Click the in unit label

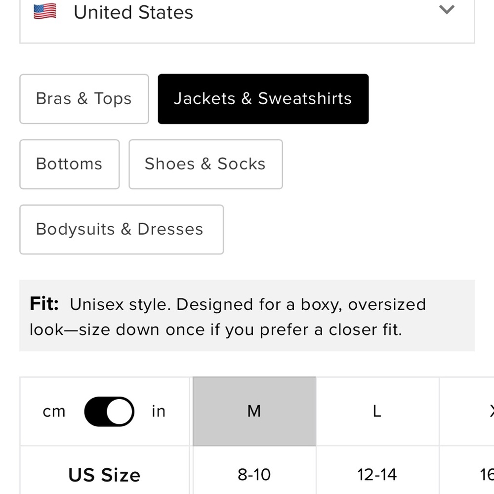[159, 412]
